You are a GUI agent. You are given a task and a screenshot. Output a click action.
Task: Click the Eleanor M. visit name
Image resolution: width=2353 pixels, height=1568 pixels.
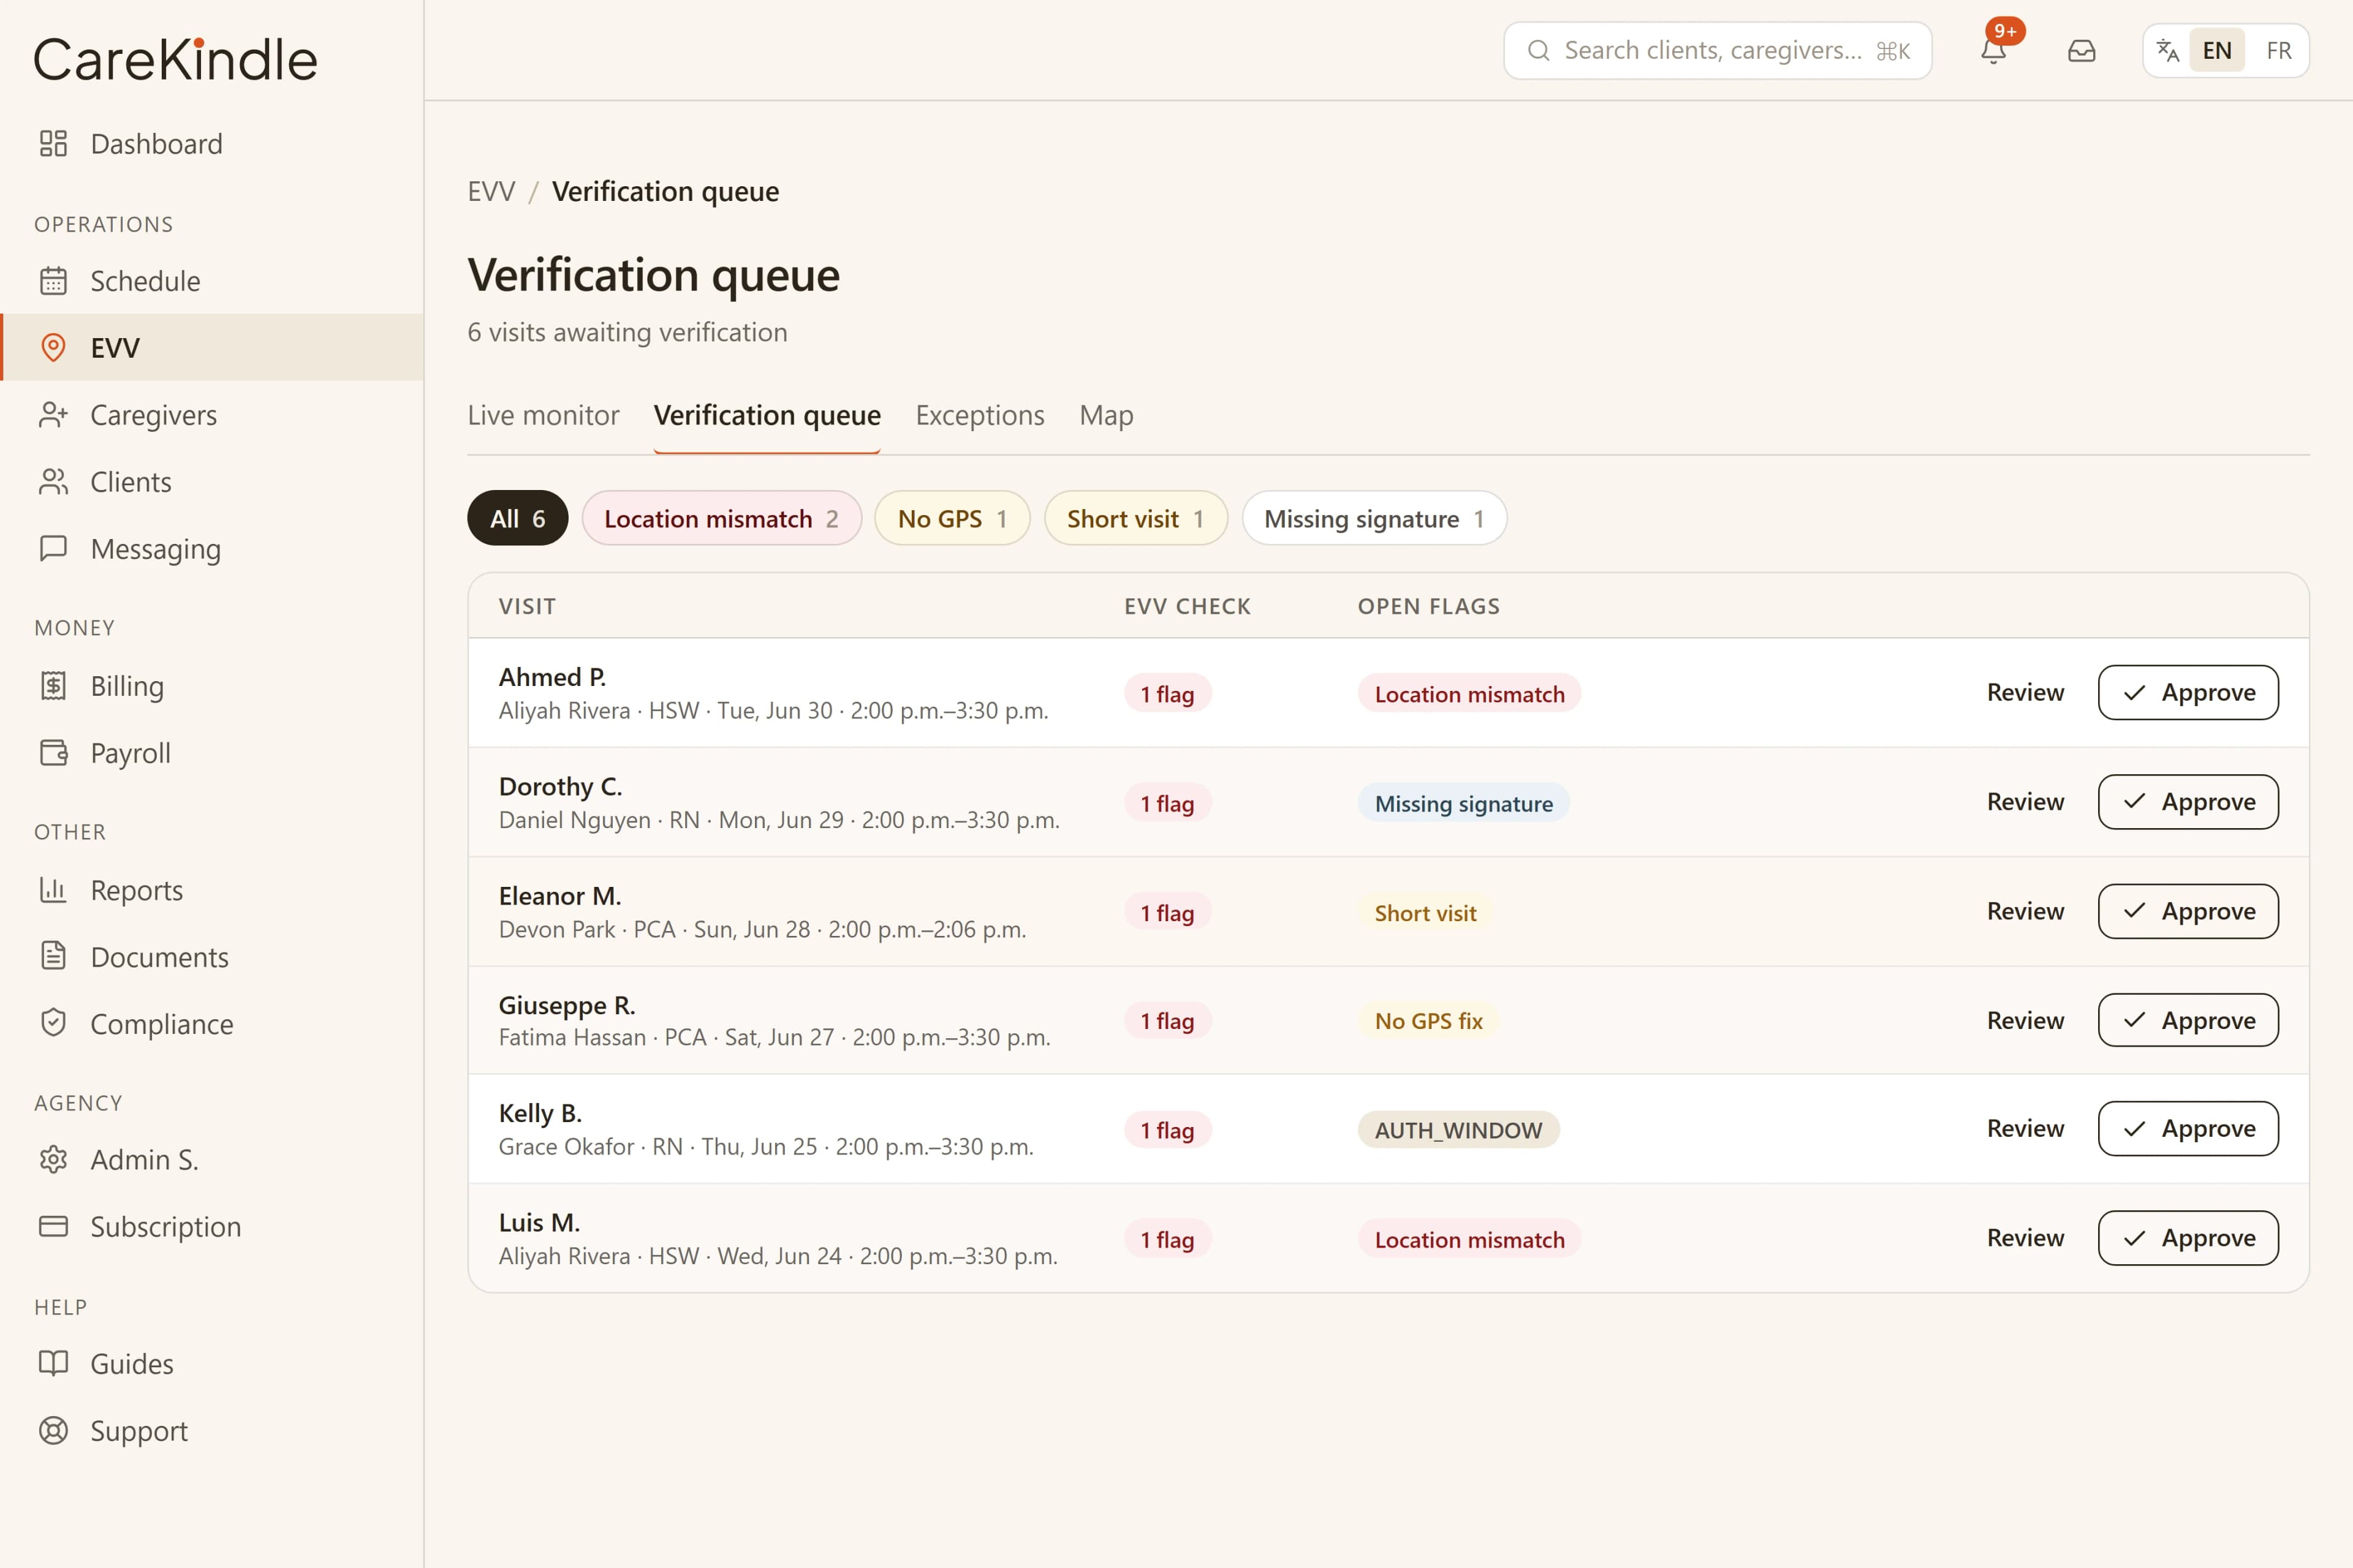click(560, 896)
